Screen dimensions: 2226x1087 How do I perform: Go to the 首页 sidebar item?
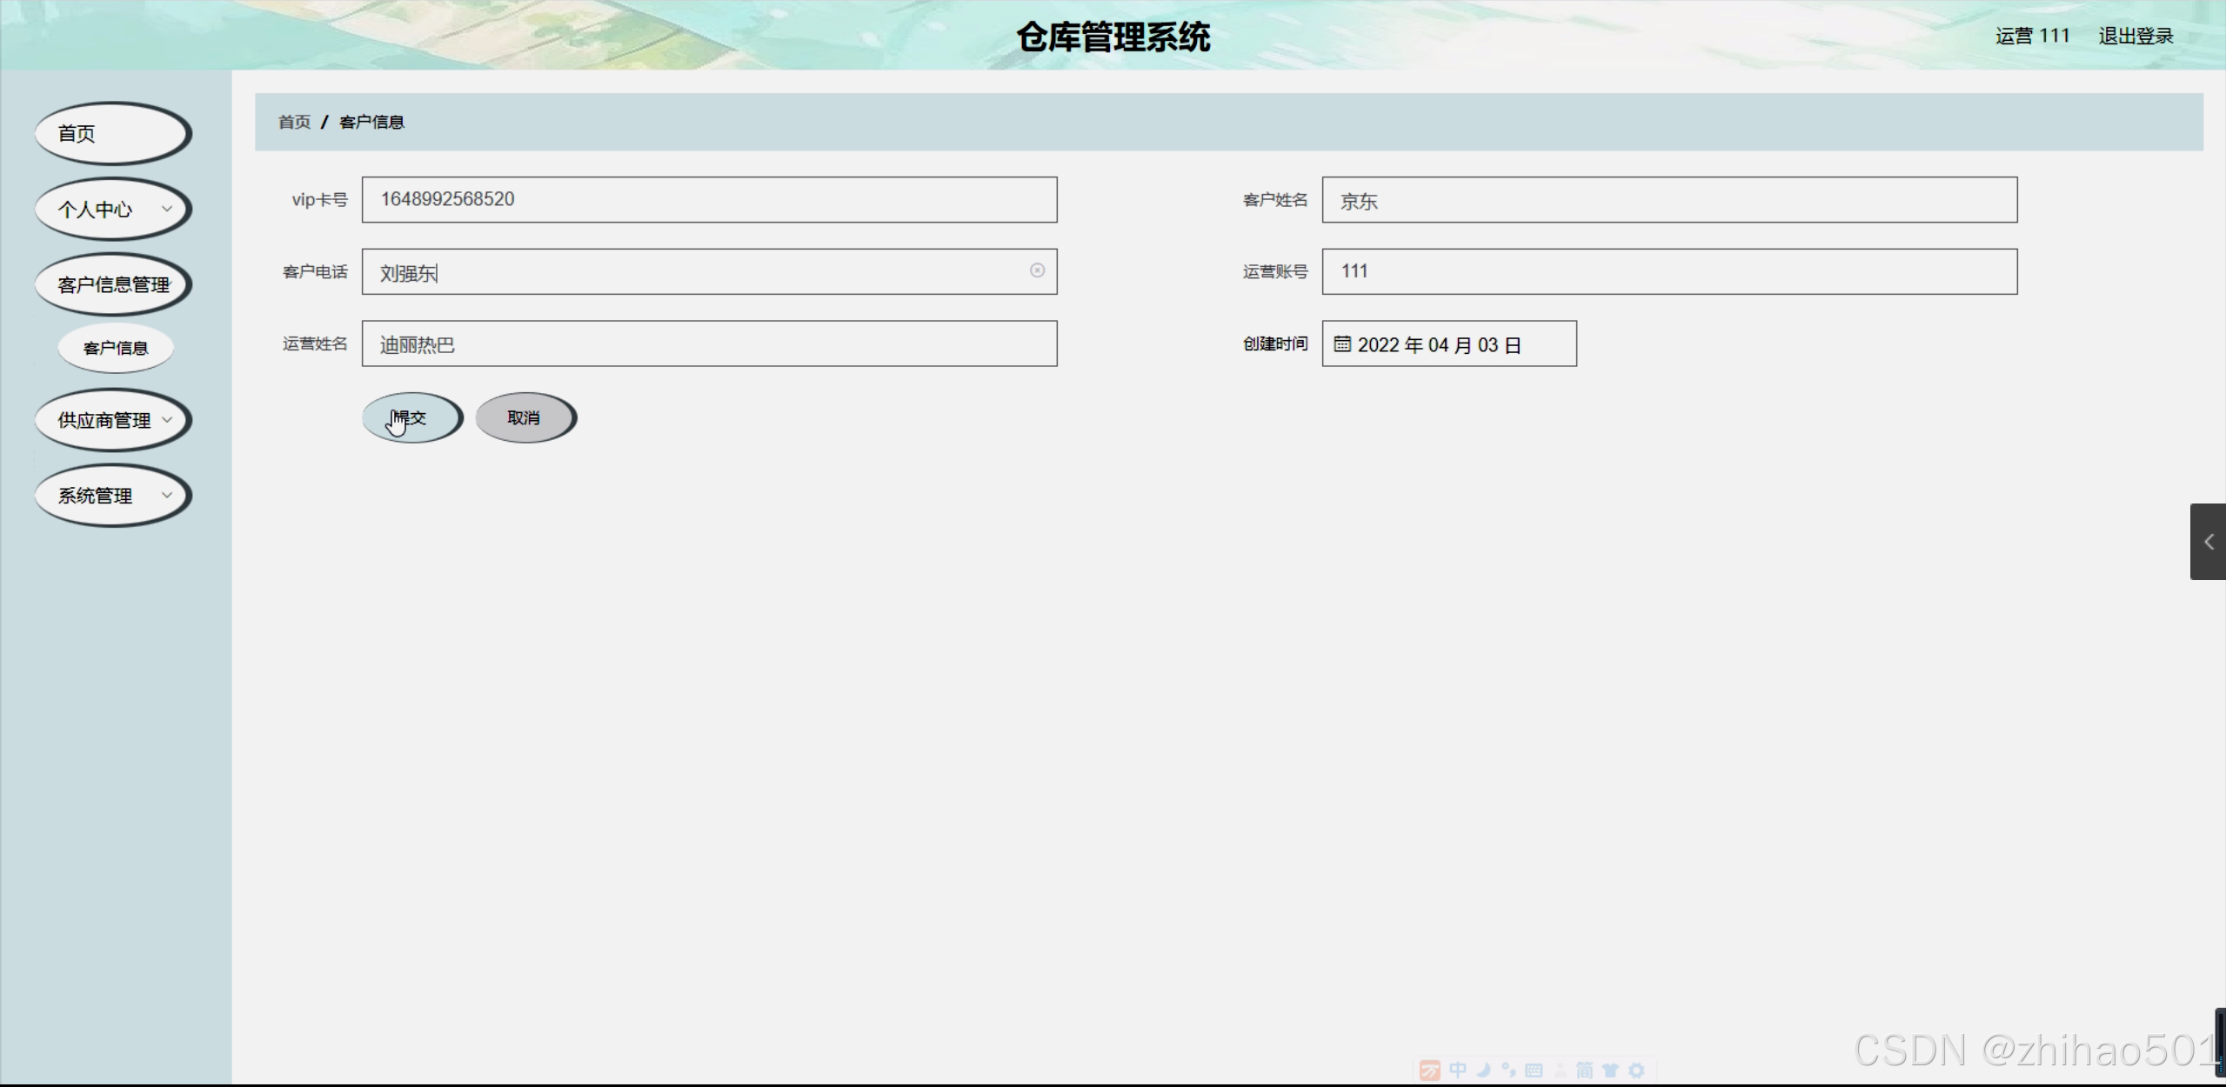(x=112, y=134)
